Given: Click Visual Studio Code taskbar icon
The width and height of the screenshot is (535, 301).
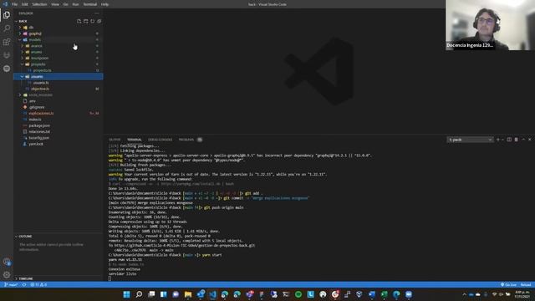Looking at the screenshot, I should [212, 294].
